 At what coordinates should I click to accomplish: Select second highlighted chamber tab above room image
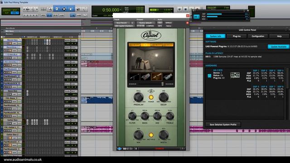pyautogui.click(x=145, y=45)
